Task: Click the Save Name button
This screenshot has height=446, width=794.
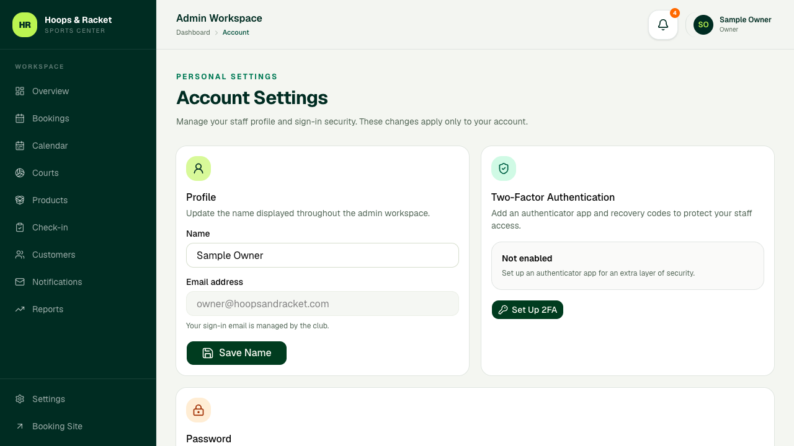Action: tap(236, 353)
